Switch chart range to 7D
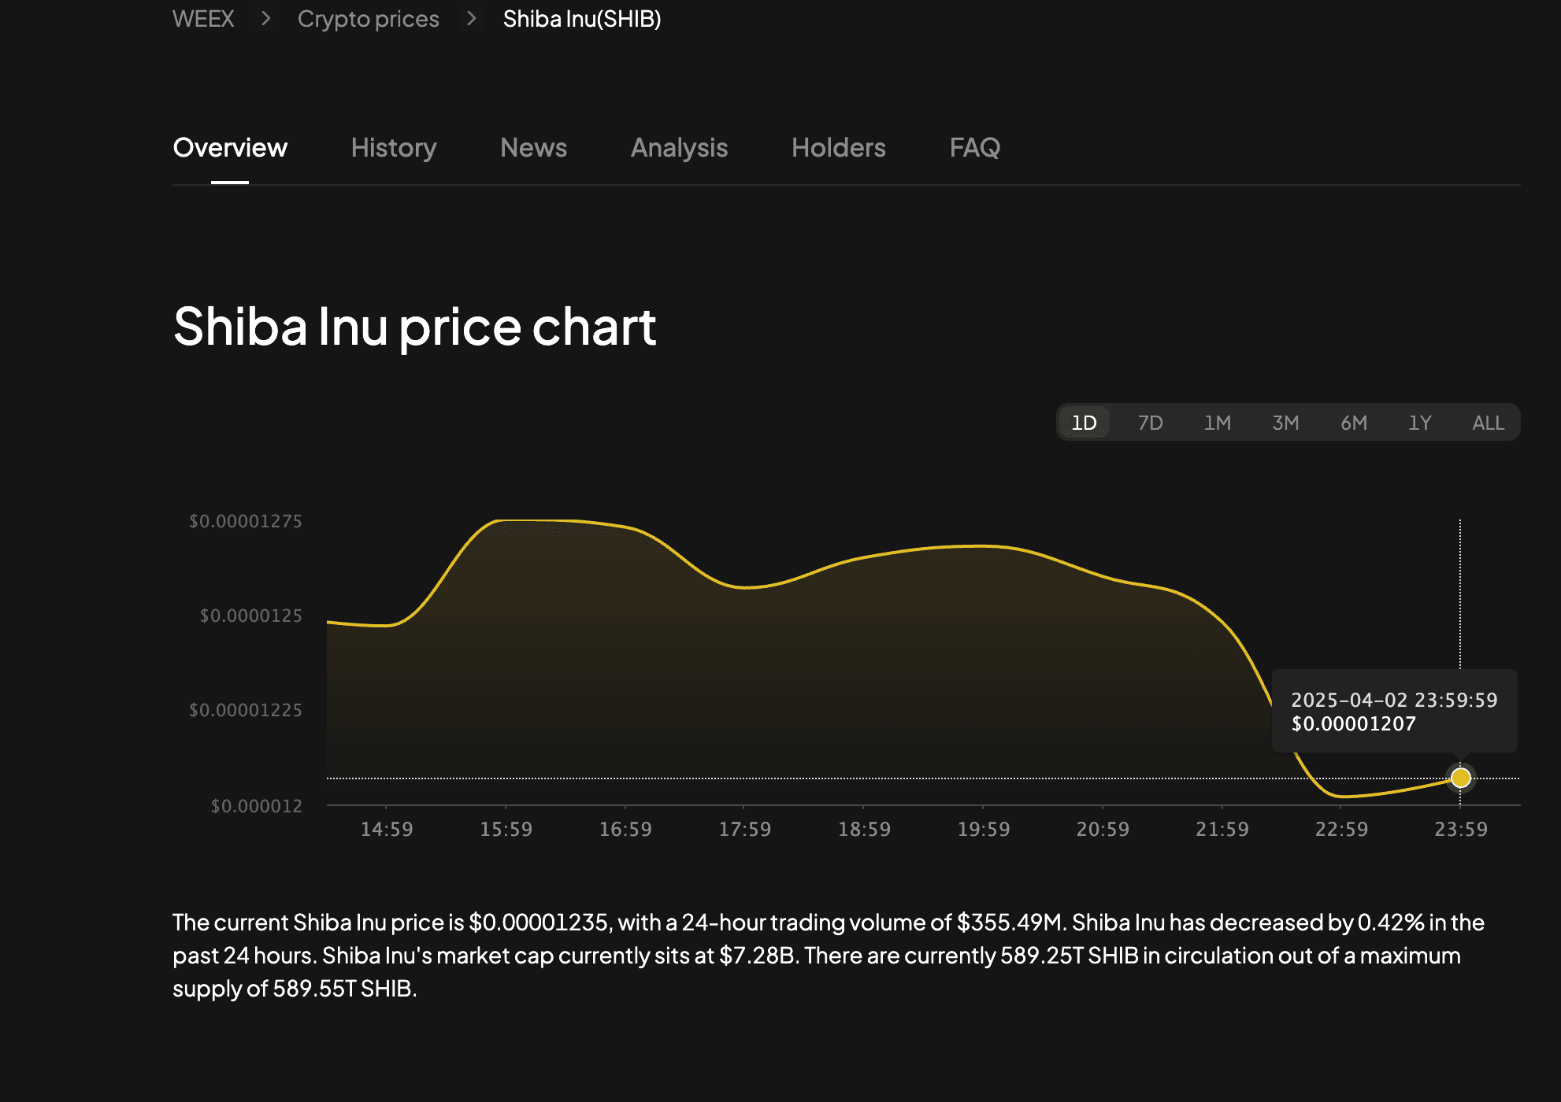The height and width of the screenshot is (1102, 1561). [1150, 423]
